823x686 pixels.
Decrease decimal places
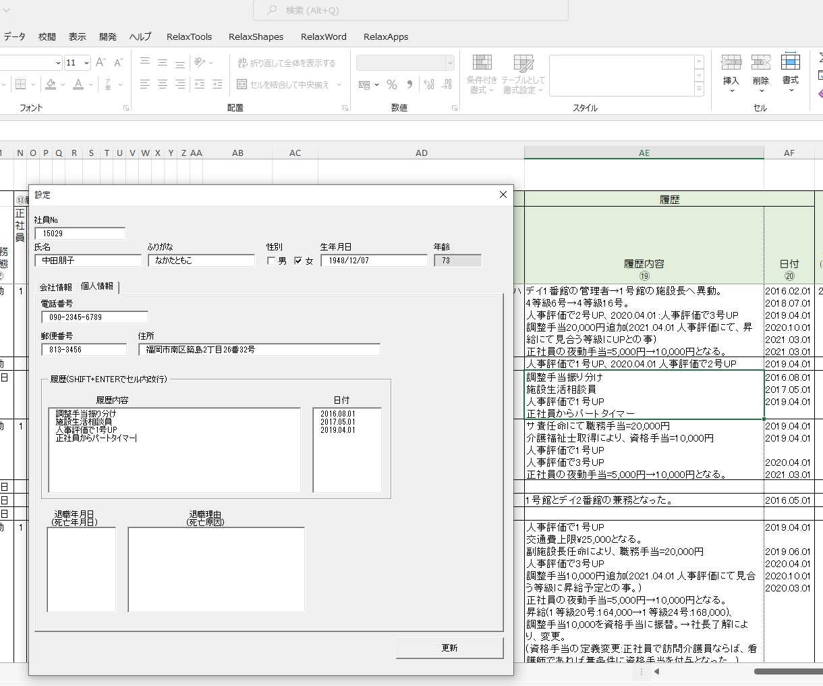pos(447,84)
